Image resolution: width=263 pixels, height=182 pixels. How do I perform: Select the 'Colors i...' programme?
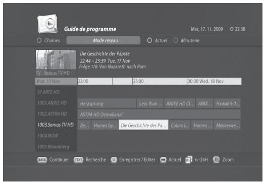[x=180, y=125]
